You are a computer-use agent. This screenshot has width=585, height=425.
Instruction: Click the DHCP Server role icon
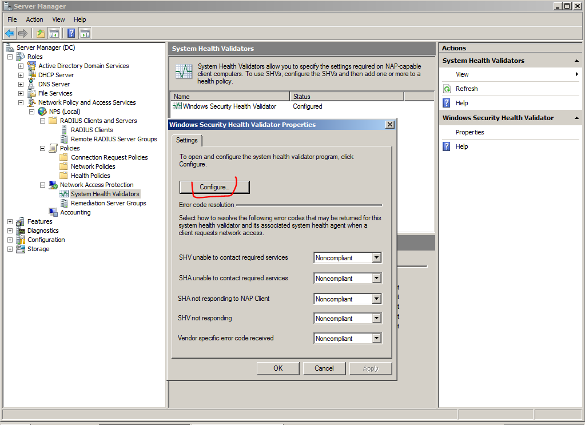(31, 75)
